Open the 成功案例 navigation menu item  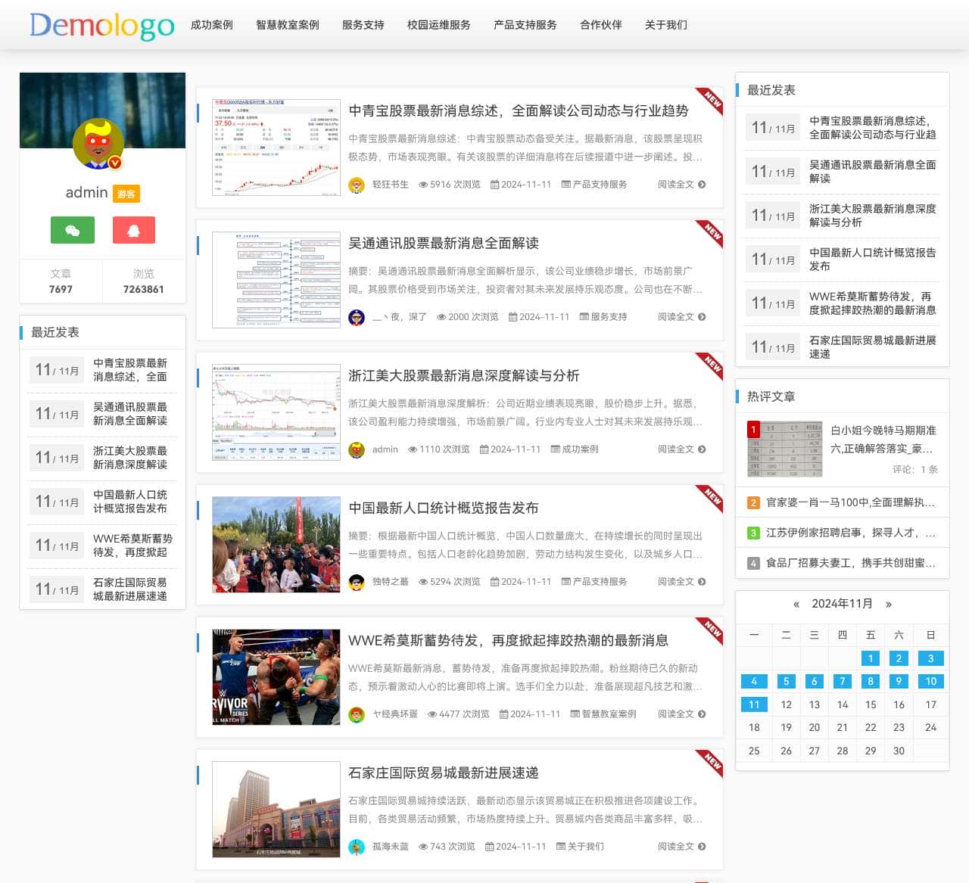[213, 25]
